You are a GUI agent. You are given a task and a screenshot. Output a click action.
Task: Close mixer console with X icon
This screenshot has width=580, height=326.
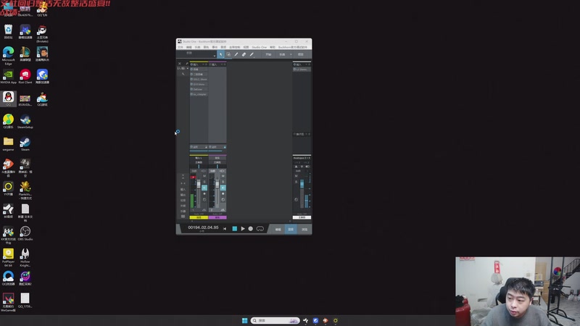tap(179, 64)
